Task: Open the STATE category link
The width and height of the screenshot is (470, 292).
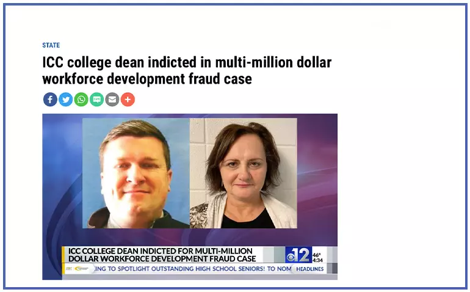Action: (x=51, y=45)
